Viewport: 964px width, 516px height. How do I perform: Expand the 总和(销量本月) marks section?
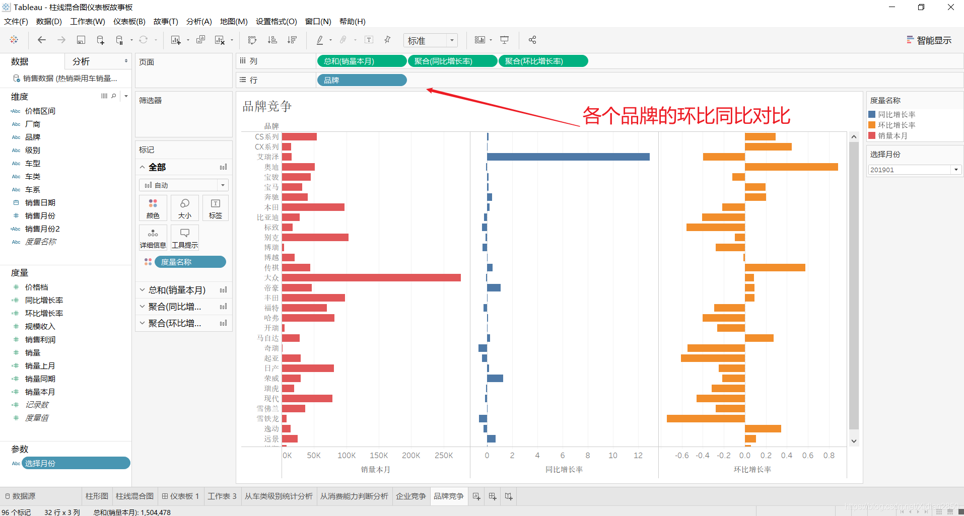pyautogui.click(x=143, y=290)
